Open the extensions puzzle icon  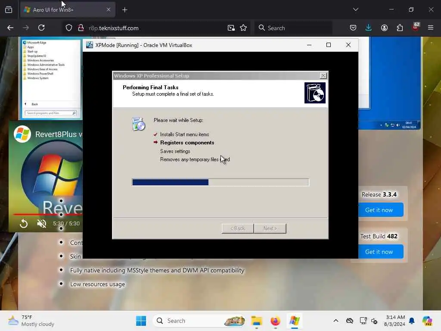[x=400, y=28]
